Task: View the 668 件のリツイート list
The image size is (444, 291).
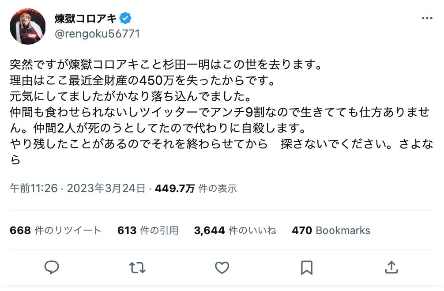Action: [56, 231]
